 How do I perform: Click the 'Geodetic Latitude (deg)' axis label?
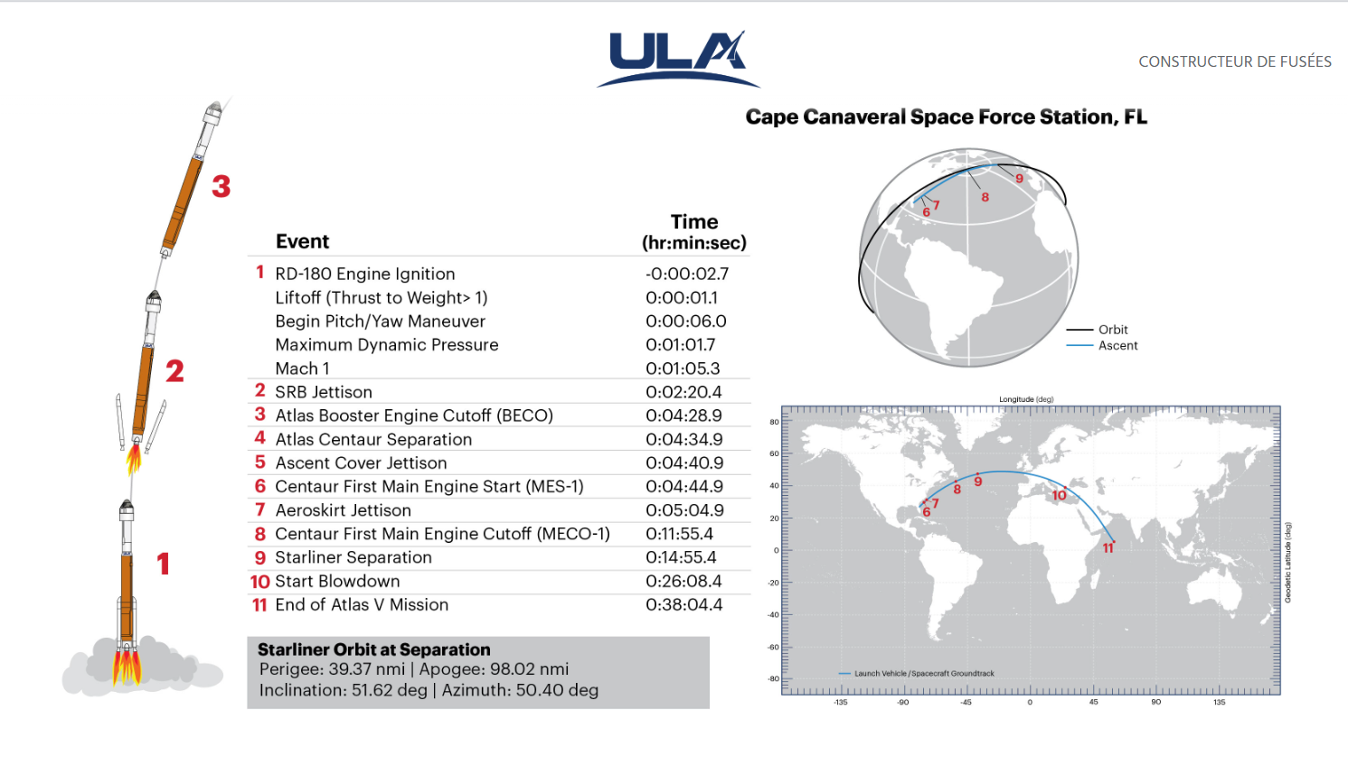click(1288, 563)
